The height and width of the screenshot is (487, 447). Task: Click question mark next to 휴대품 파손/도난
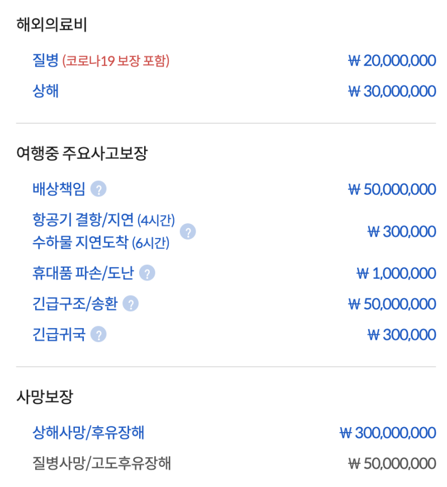(147, 273)
